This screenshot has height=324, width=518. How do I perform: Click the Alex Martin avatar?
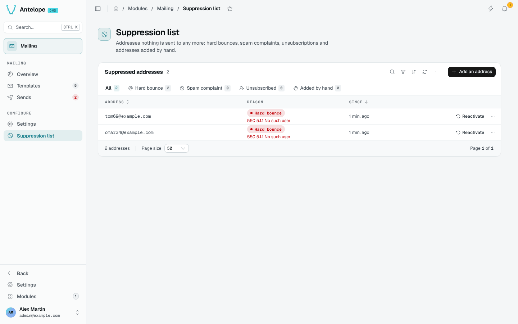[11, 312]
